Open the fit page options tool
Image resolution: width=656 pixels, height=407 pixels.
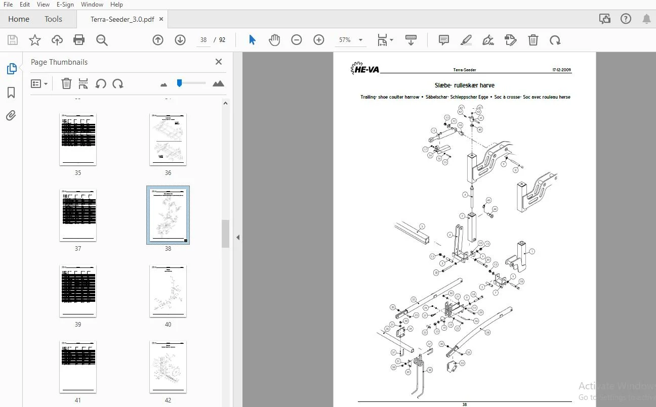pos(382,40)
